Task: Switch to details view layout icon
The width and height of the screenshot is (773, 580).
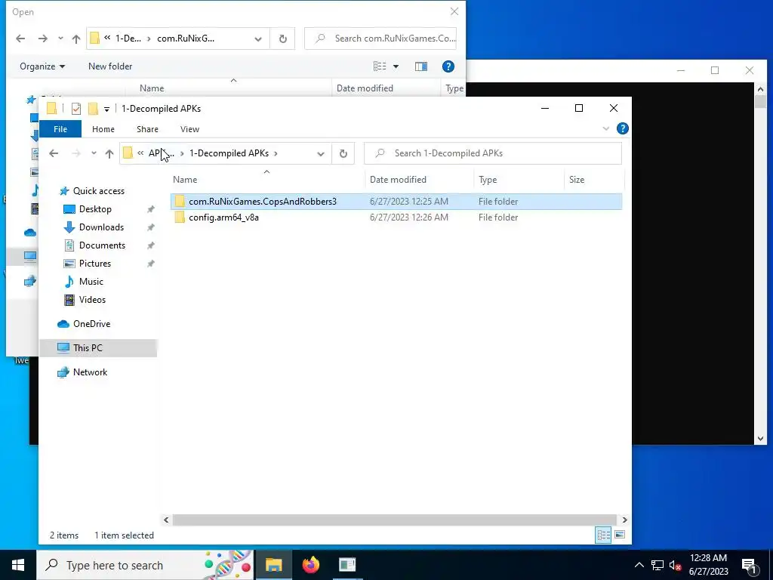Action: point(603,535)
